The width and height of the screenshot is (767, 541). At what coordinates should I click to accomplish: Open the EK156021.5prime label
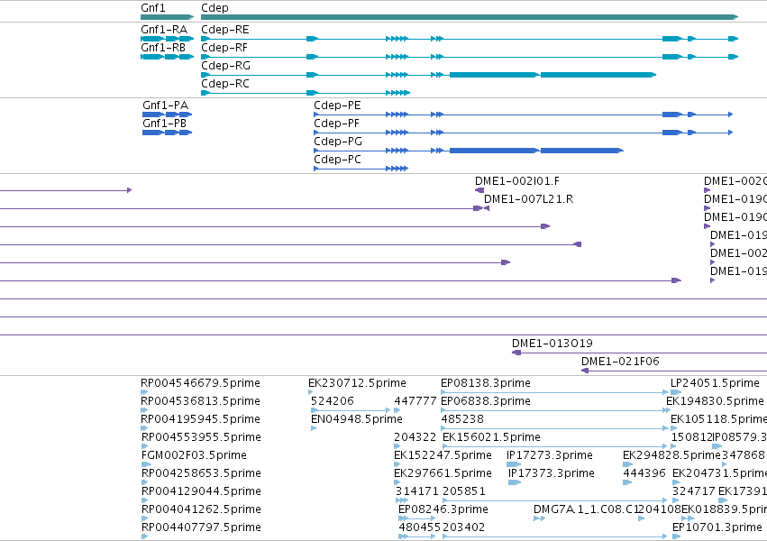coord(491,437)
